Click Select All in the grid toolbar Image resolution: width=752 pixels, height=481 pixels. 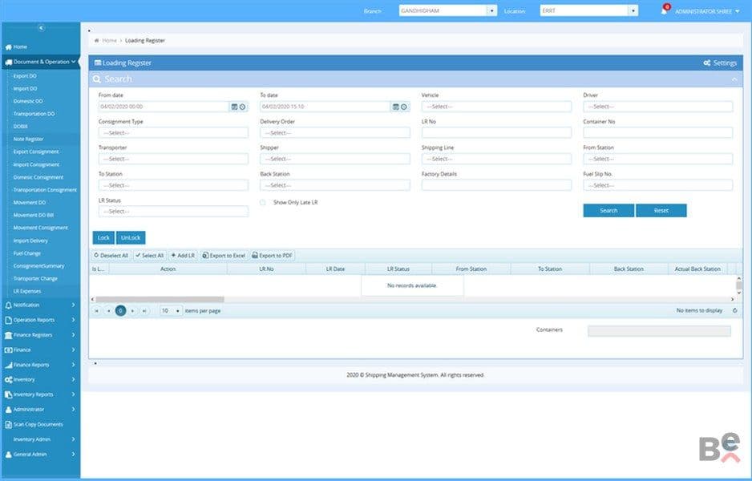[x=150, y=256]
